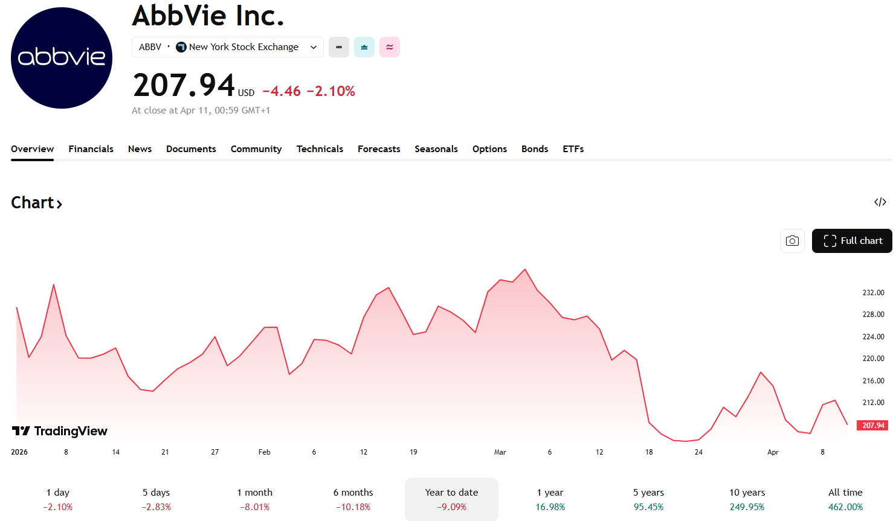
Task: Go to the Forecasts tab
Action: [x=379, y=149]
